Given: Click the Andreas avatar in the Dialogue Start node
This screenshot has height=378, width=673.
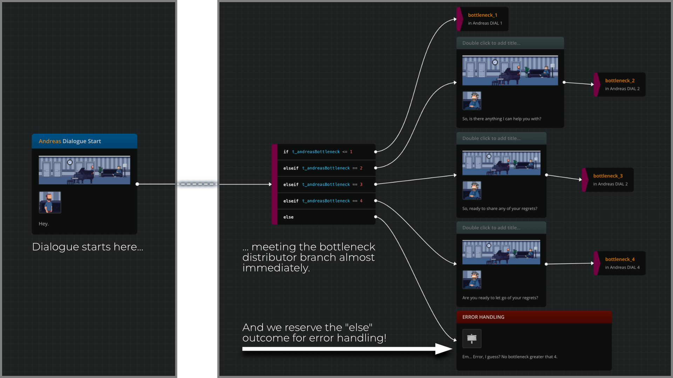Looking at the screenshot, I should 50,202.
